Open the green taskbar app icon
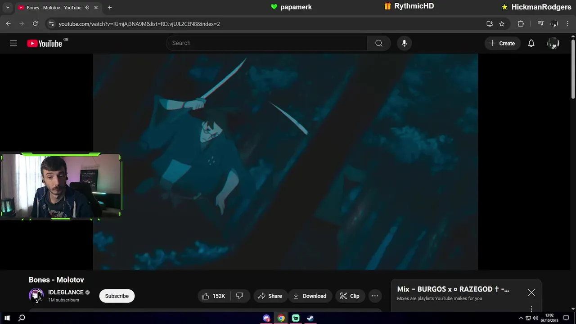576x324 pixels. (296, 318)
